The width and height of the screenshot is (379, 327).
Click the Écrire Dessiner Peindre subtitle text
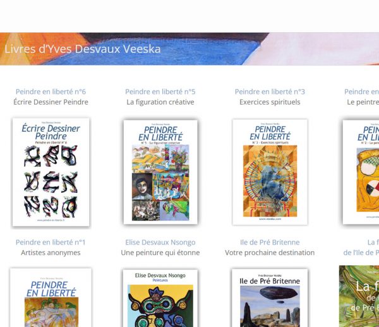point(51,102)
